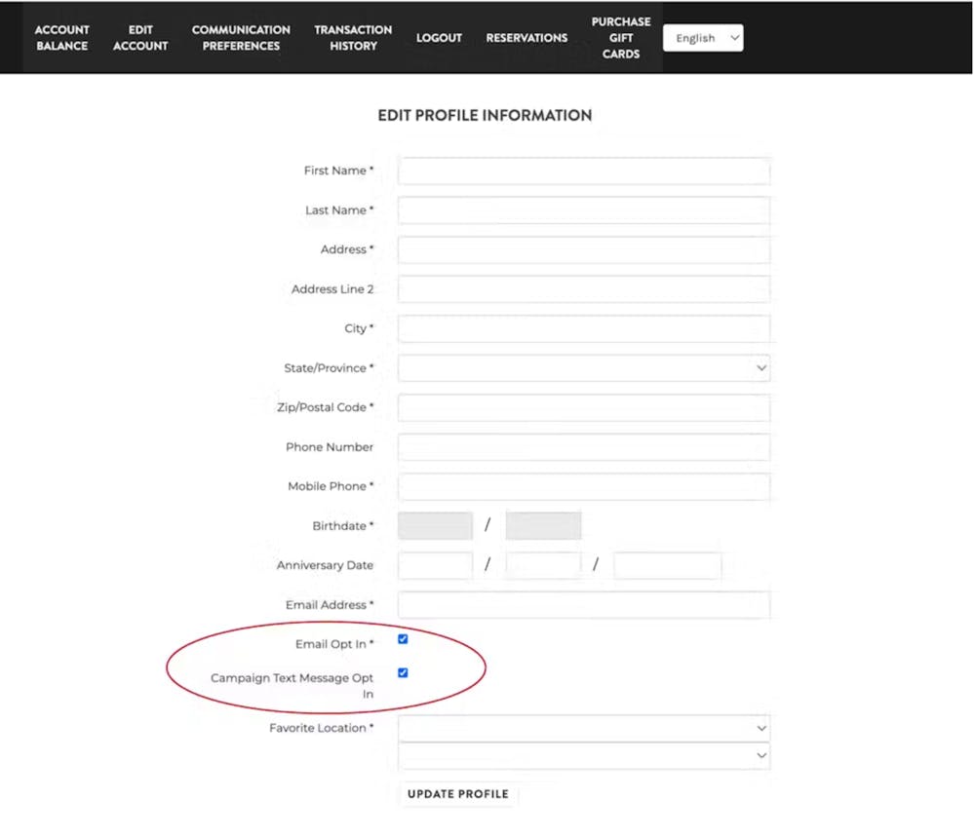Click the Logout link
The image size is (975, 838).
point(439,38)
